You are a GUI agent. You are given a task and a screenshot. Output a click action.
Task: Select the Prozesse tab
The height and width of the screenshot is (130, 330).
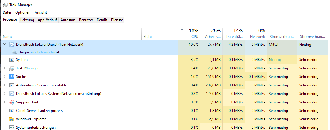[x=10, y=19]
